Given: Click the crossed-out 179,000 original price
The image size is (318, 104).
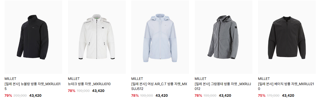Looking at the screenshot, I should pos(273,95).
